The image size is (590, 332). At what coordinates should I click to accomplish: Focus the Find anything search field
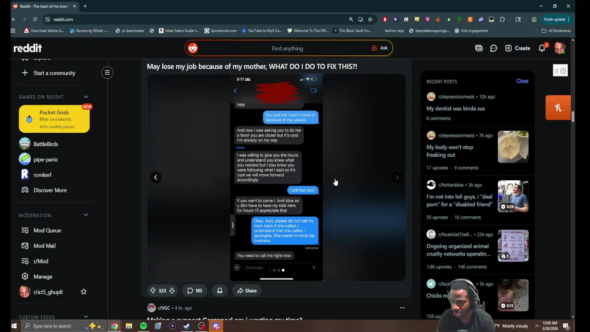(287, 48)
